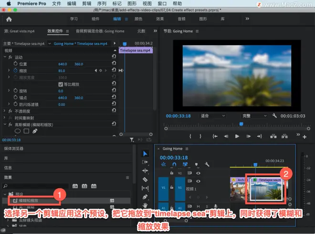Show more workspaces overflow chevron
The height and width of the screenshot is (234, 315).
247,19
